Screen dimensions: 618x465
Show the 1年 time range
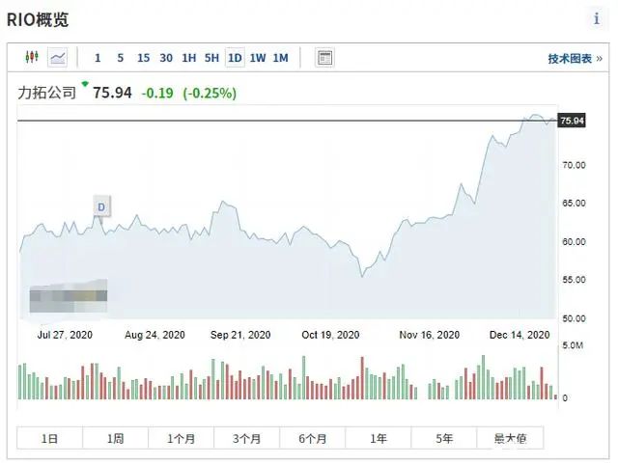378,438
